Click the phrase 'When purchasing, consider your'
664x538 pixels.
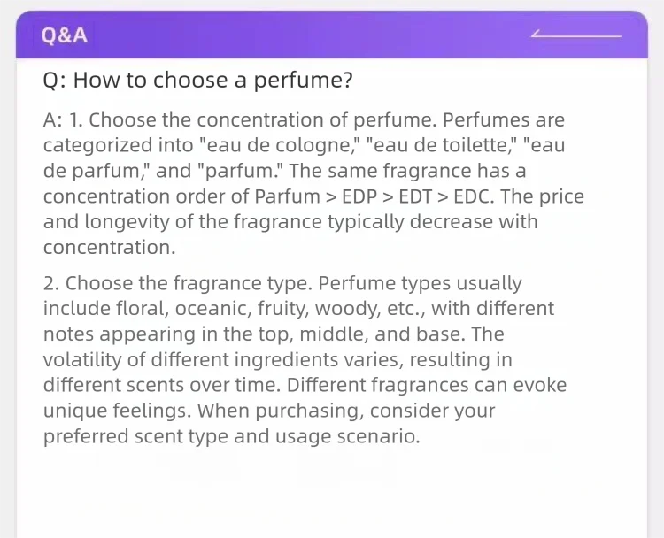346,411
